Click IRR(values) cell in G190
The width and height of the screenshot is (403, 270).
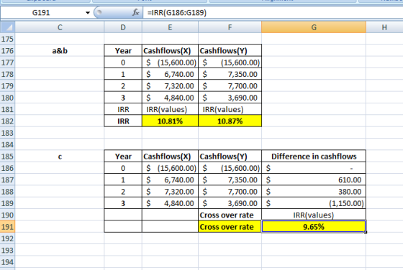[314, 215]
